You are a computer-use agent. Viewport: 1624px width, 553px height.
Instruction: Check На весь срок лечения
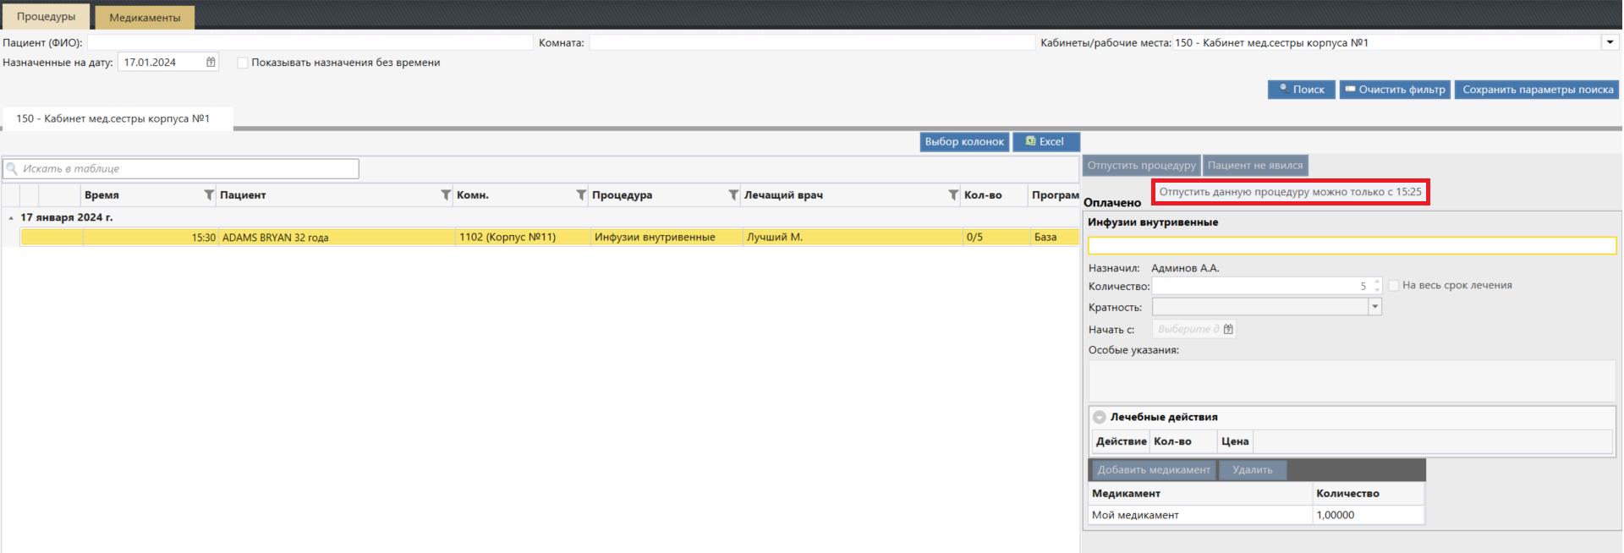coord(1393,286)
